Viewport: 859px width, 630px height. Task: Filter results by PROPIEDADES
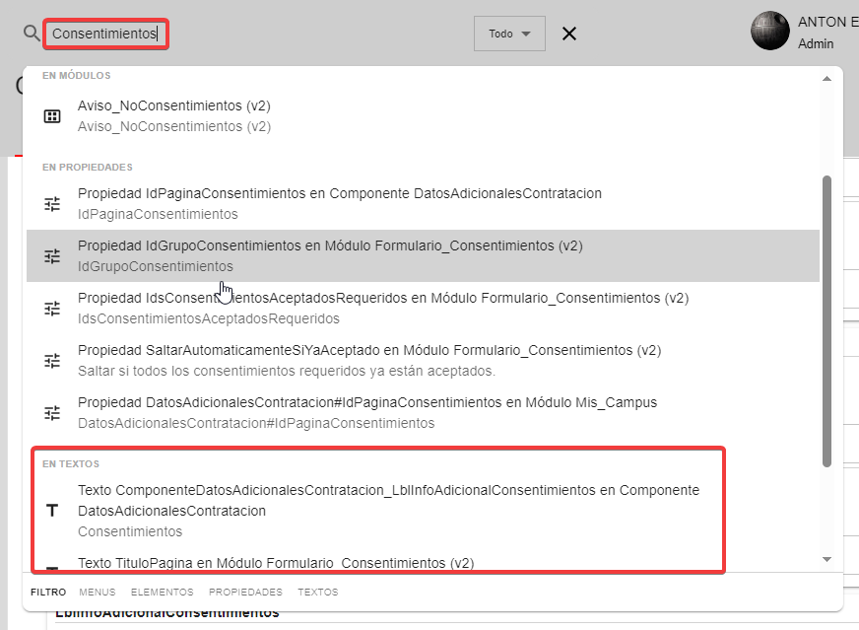245,593
